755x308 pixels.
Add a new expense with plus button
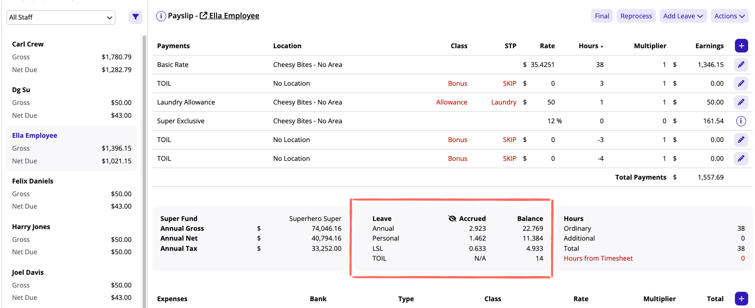point(741,299)
